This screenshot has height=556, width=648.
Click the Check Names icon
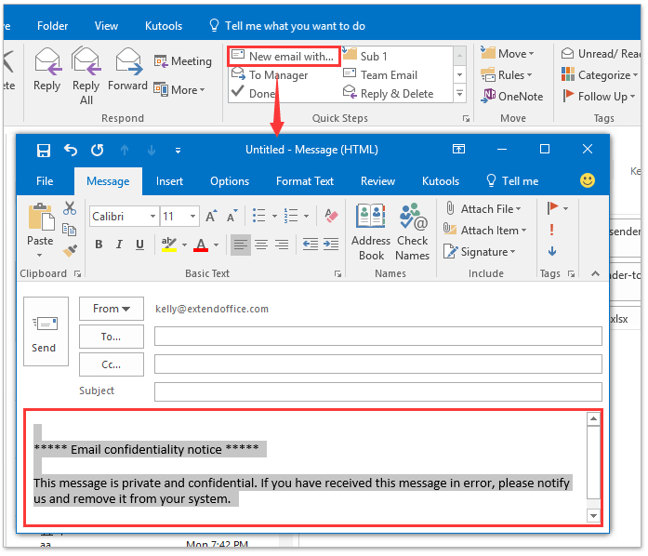tap(412, 232)
